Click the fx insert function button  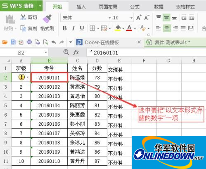[x=76, y=52]
